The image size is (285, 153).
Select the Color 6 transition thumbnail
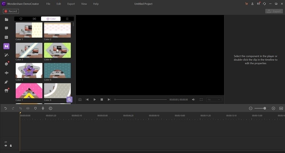[x=57, y=70]
